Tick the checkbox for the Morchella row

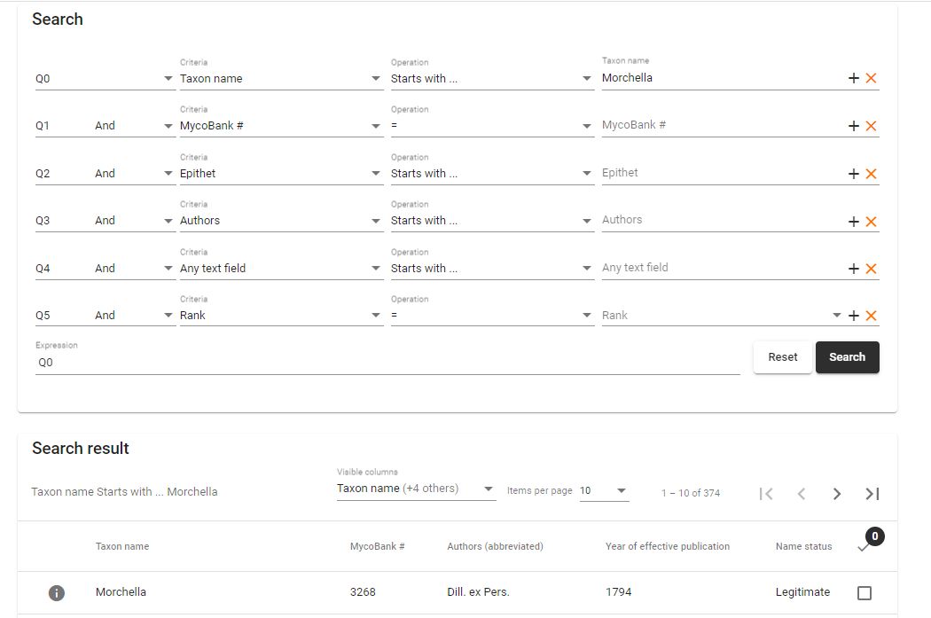(864, 592)
